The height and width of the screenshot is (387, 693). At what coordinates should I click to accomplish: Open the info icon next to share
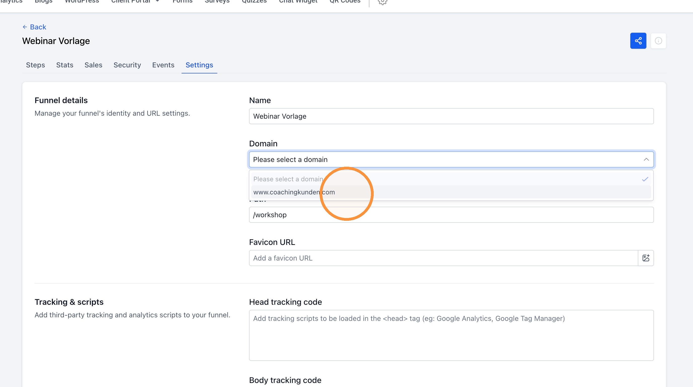pos(658,41)
